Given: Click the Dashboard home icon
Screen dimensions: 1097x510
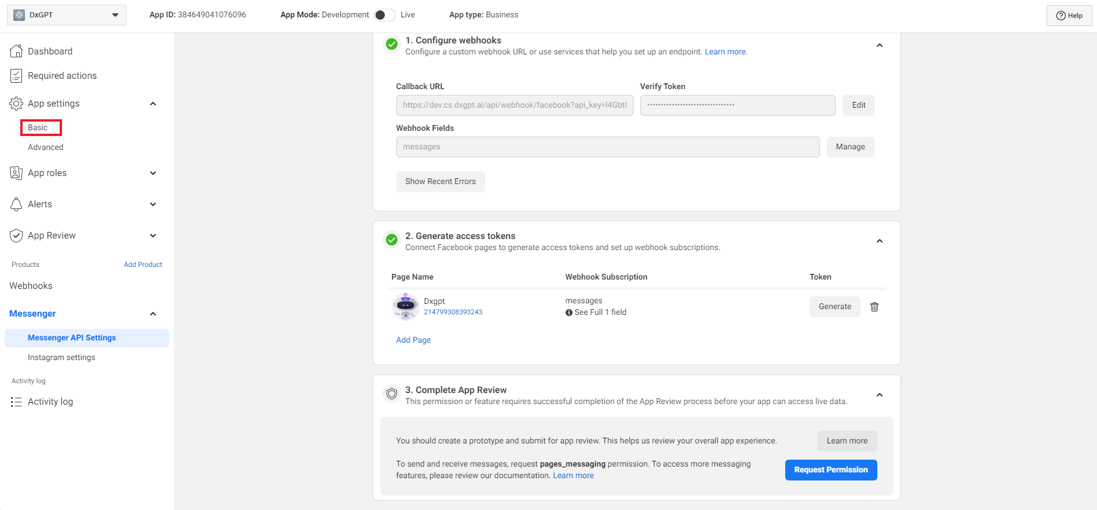Looking at the screenshot, I should (x=16, y=51).
